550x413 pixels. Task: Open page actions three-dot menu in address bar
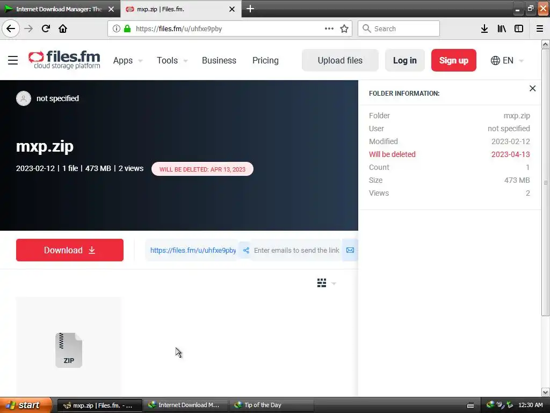pos(329,29)
